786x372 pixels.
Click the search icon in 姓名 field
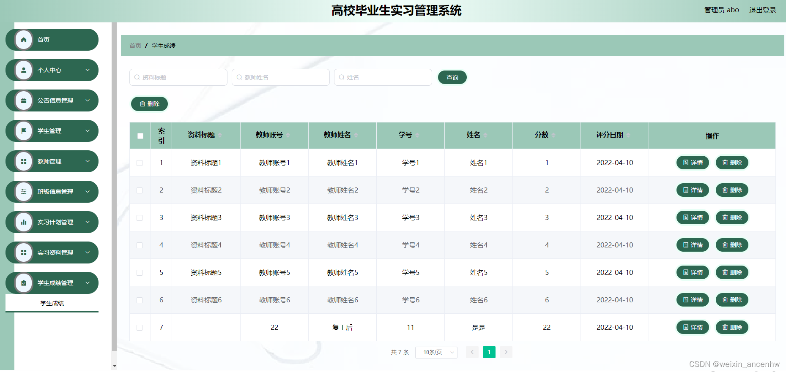[342, 77]
